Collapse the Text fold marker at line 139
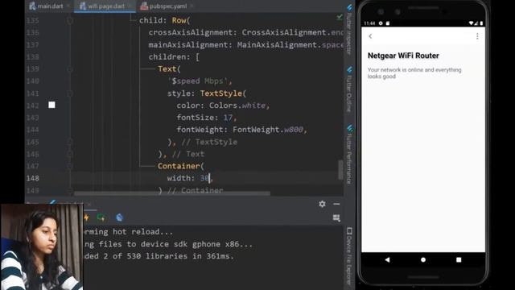The image size is (515, 290). [x=70, y=69]
